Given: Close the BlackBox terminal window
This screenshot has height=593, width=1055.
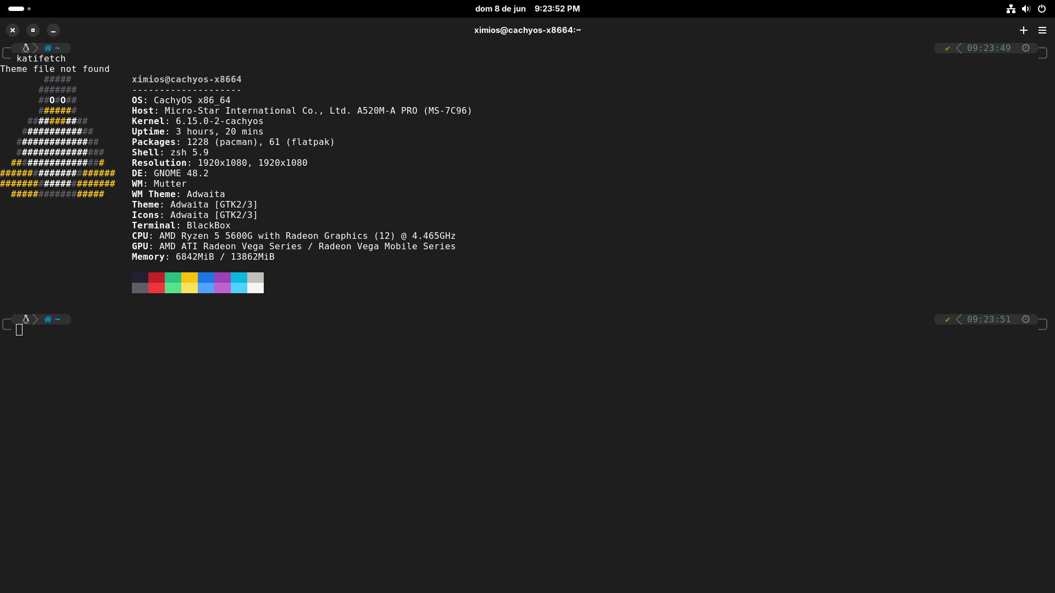Looking at the screenshot, I should tap(13, 30).
